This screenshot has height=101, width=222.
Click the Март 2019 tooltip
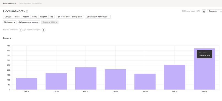[204, 54]
